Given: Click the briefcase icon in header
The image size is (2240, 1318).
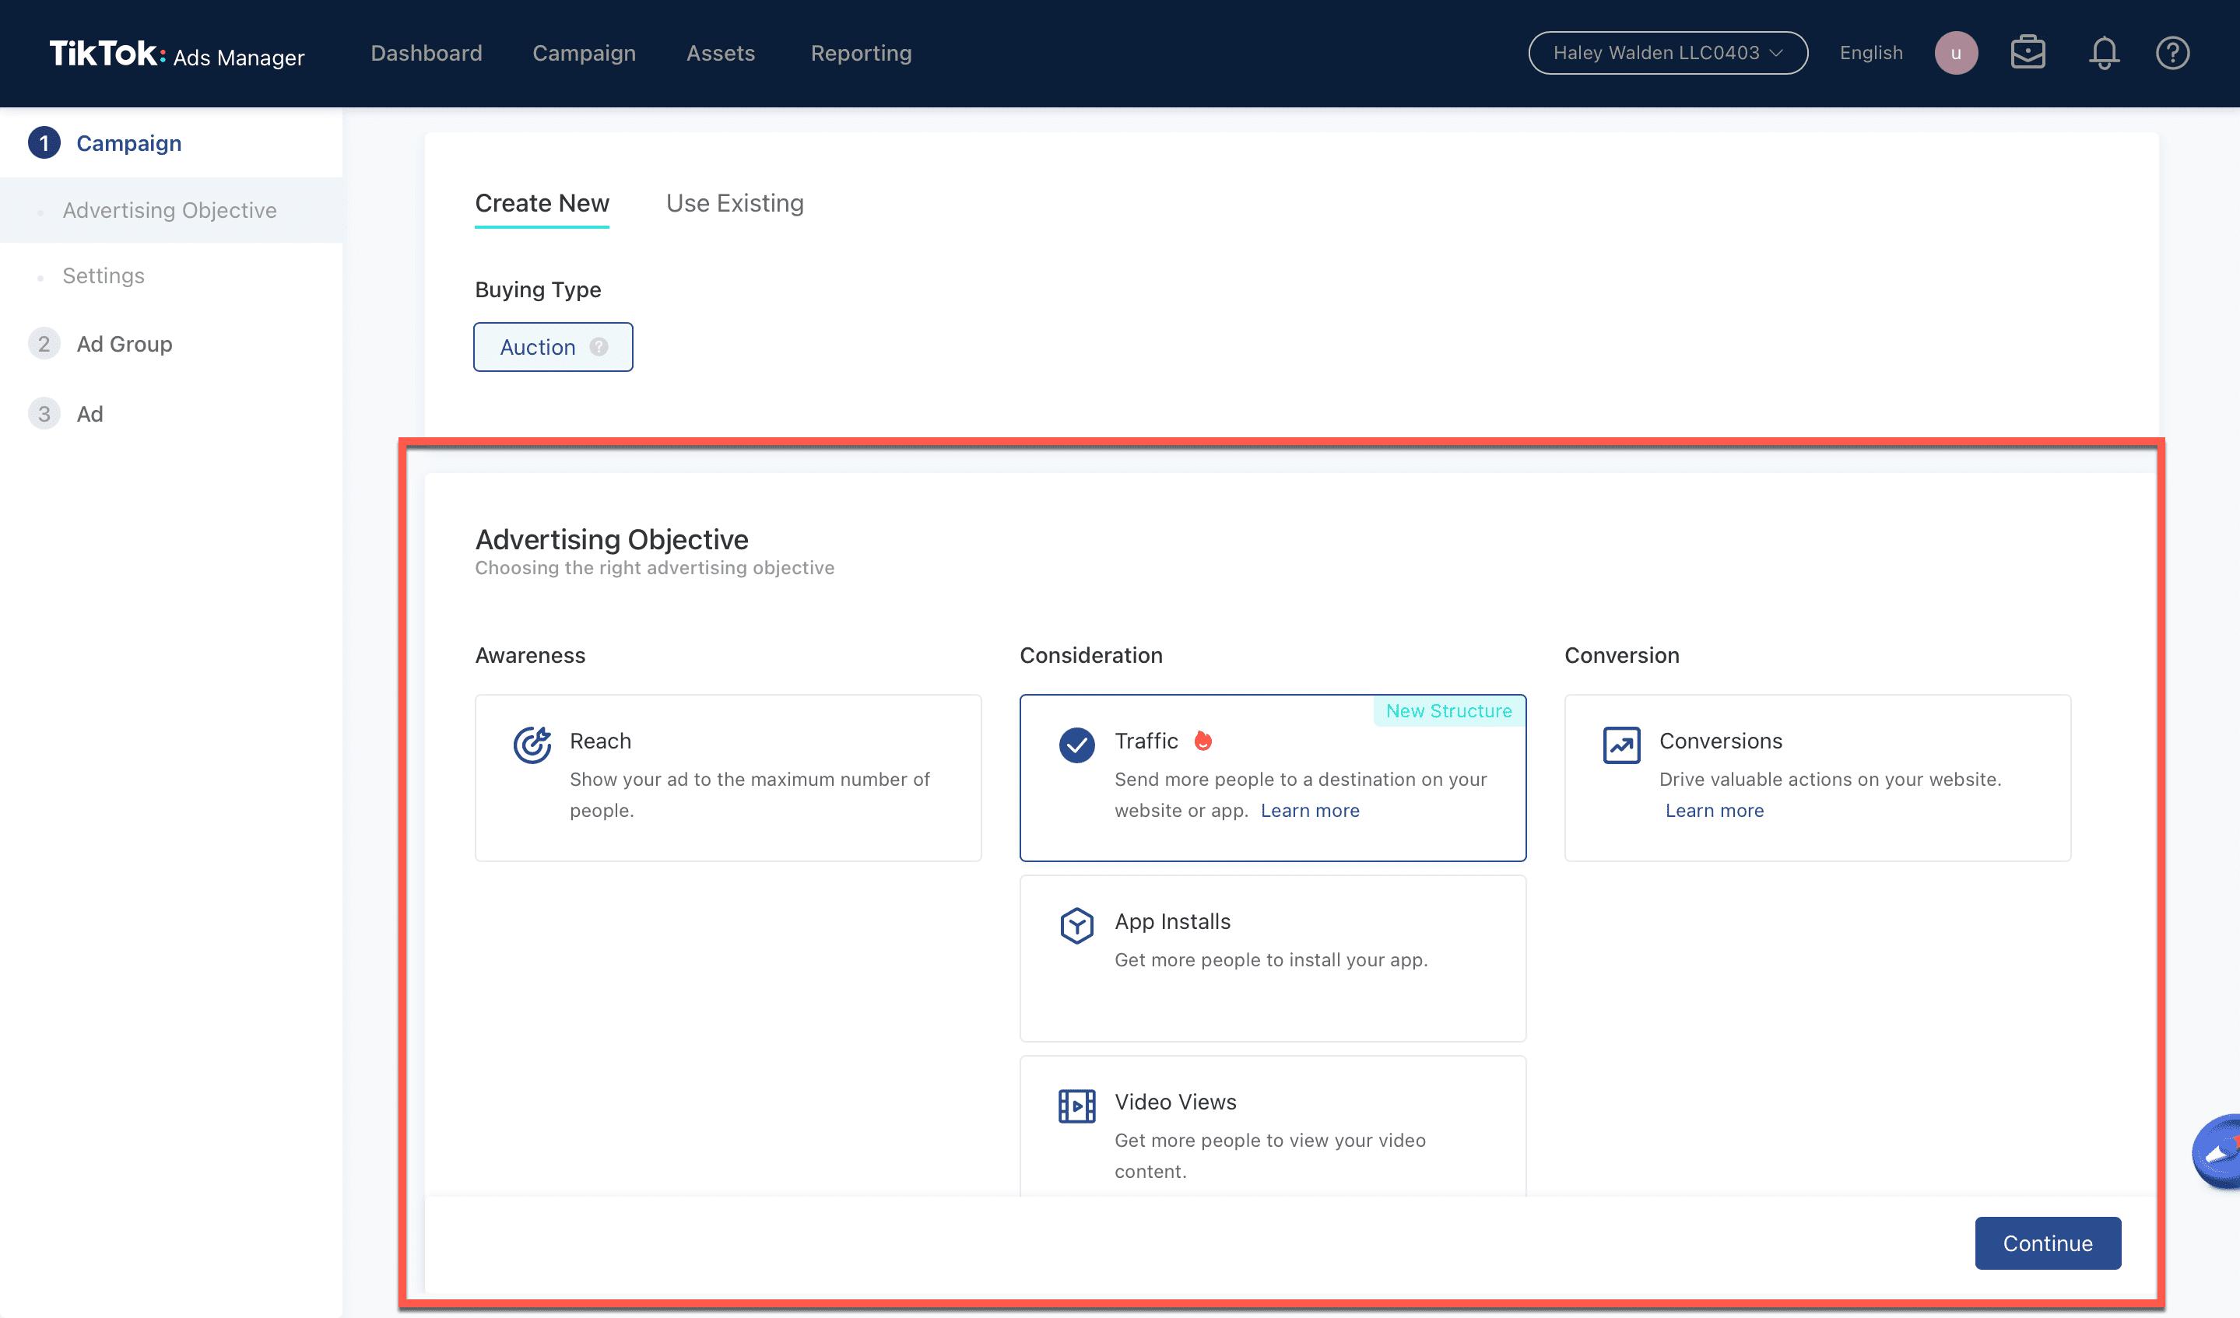Looking at the screenshot, I should 2028,54.
